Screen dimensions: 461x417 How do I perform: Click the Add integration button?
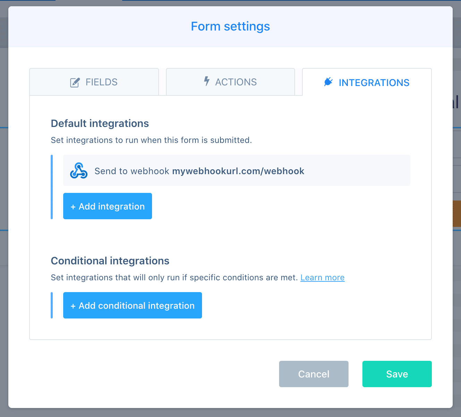pyautogui.click(x=108, y=206)
